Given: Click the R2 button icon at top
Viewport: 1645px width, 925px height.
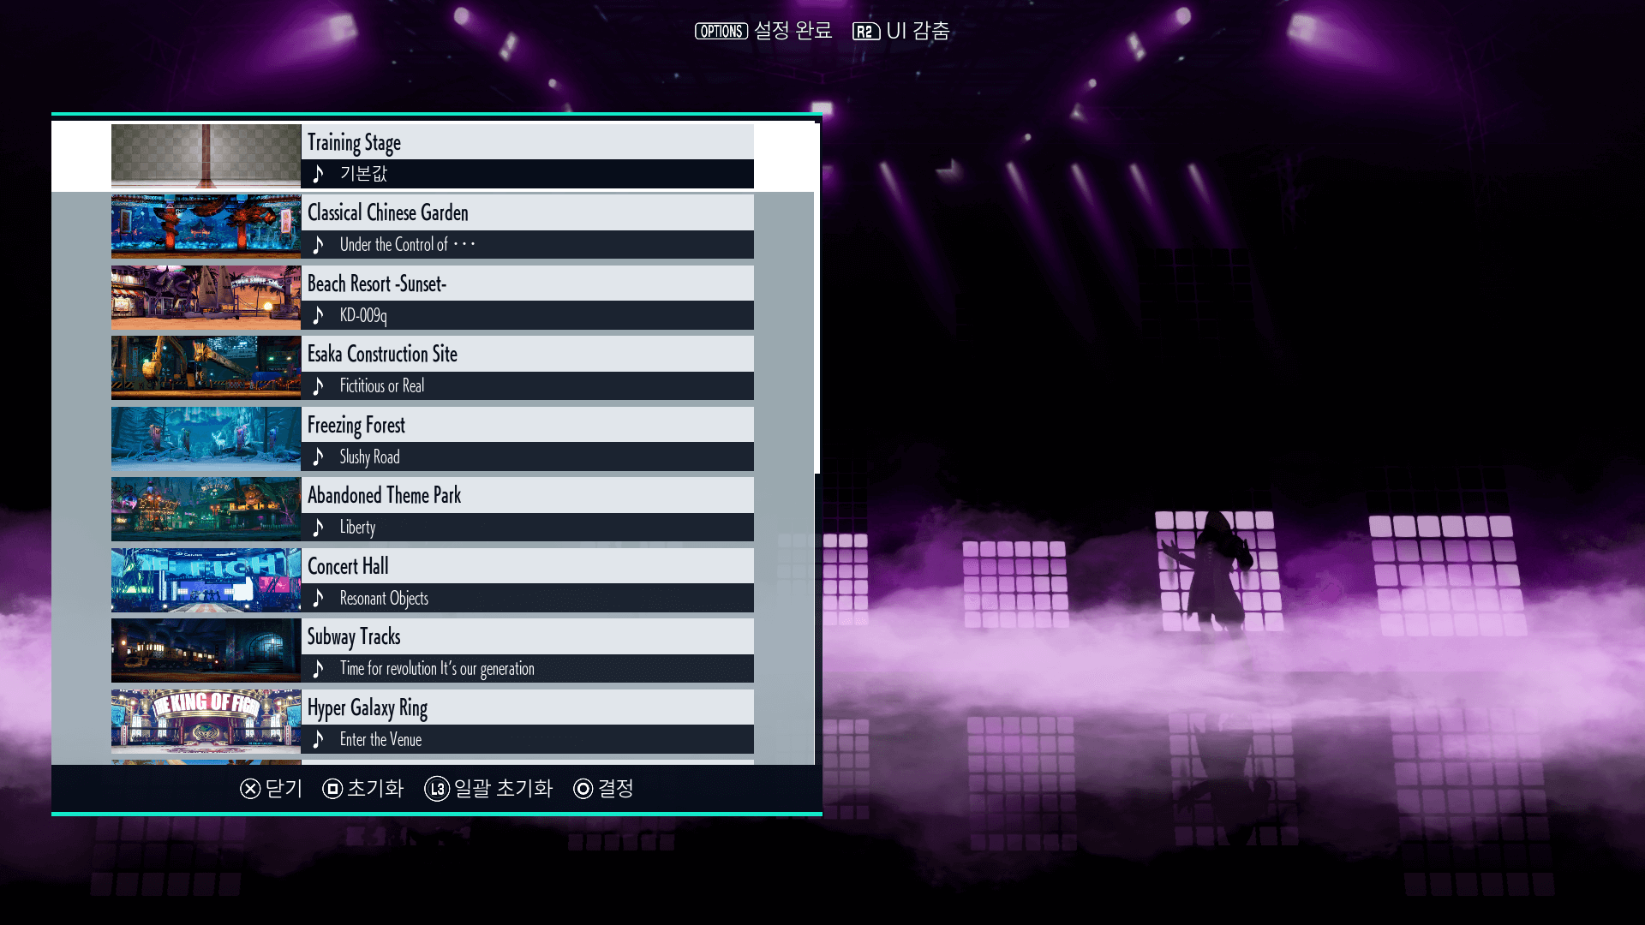Looking at the screenshot, I should click(866, 32).
